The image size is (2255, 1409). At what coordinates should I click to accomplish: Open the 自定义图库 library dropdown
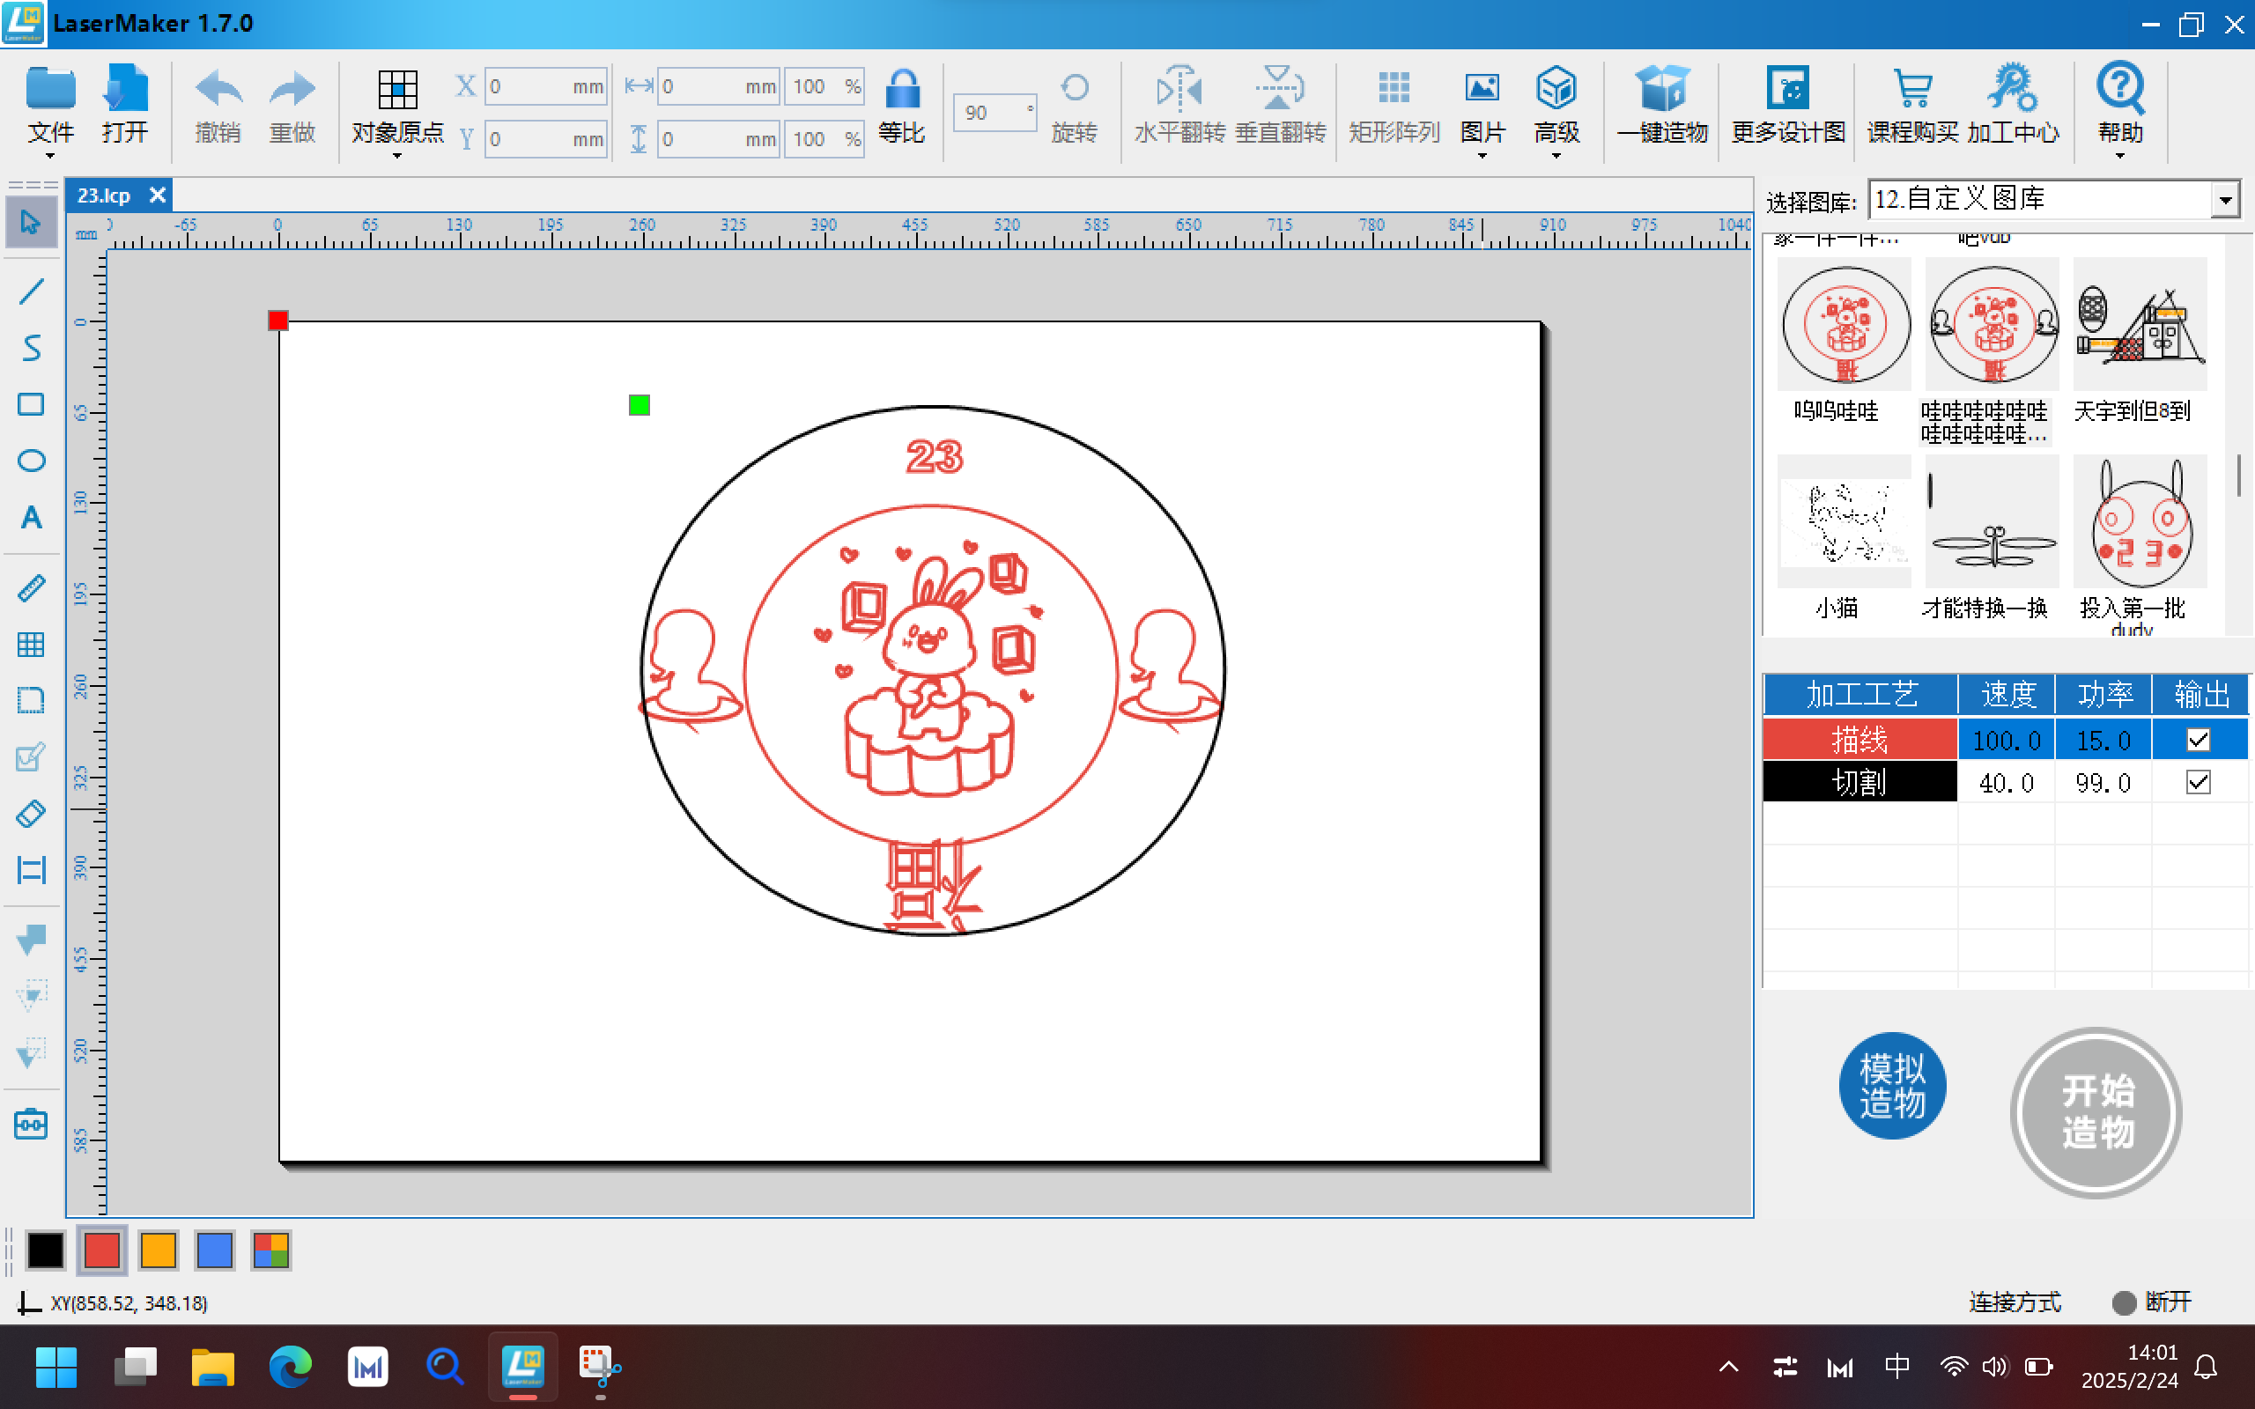pos(2225,198)
